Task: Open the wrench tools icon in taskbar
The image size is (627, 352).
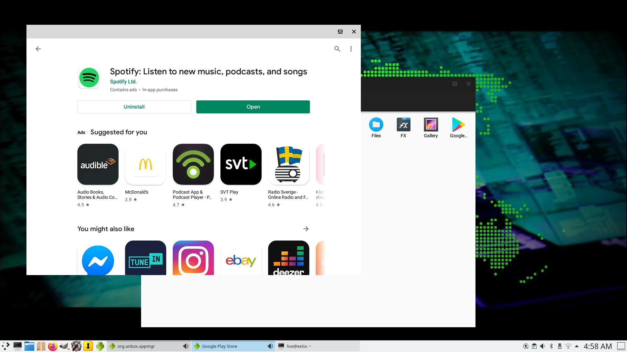Action: [x=76, y=346]
